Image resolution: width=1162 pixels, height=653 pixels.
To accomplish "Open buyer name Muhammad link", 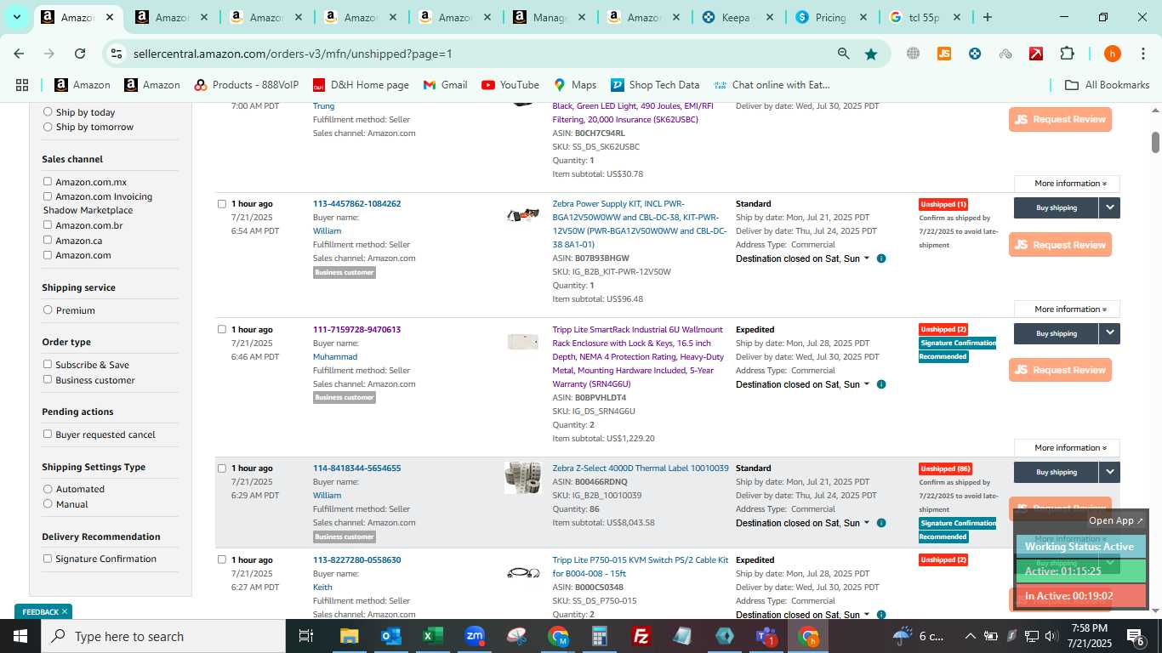I will click(335, 357).
